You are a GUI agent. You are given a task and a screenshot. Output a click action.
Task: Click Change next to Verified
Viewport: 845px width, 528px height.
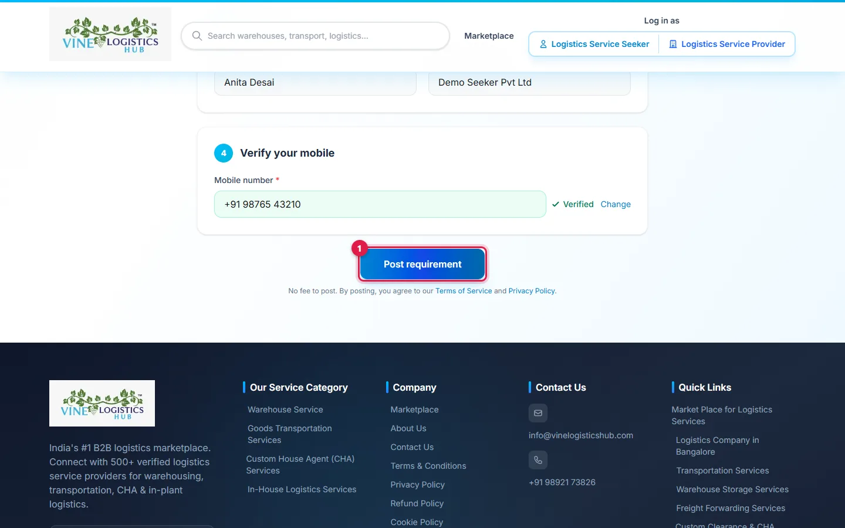pos(616,204)
